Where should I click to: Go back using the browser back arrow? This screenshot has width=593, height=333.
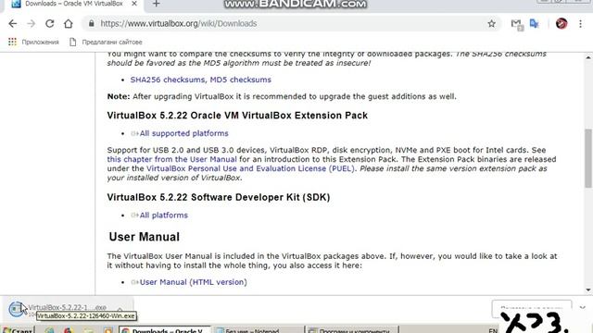[x=12, y=23]
